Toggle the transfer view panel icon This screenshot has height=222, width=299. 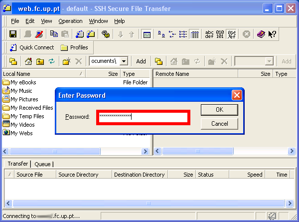147,34
